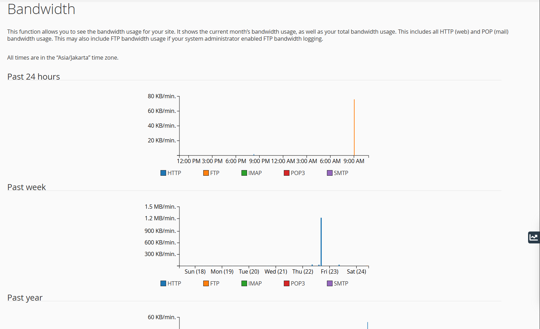Click HTTP blue swatch in Past week legend
The width and height of the screenshot is (540, 329).
pos(163,283)
